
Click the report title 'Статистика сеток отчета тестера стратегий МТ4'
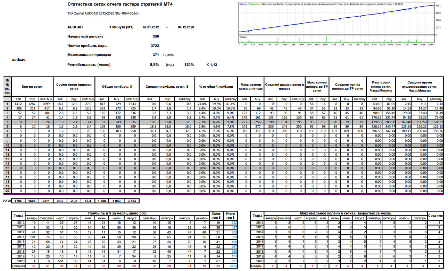pos(120,5)
